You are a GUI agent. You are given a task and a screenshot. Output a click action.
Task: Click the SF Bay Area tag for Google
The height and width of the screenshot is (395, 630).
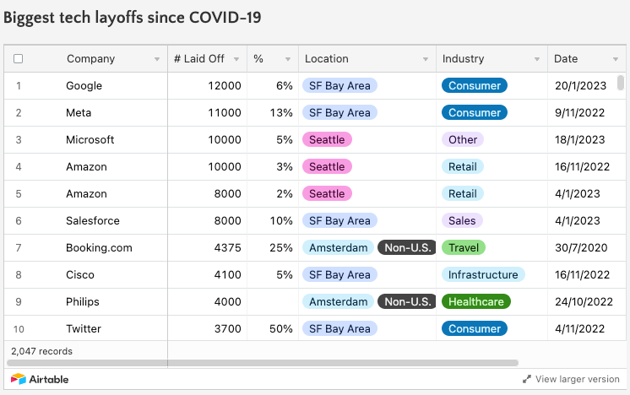tap(339, 85)
